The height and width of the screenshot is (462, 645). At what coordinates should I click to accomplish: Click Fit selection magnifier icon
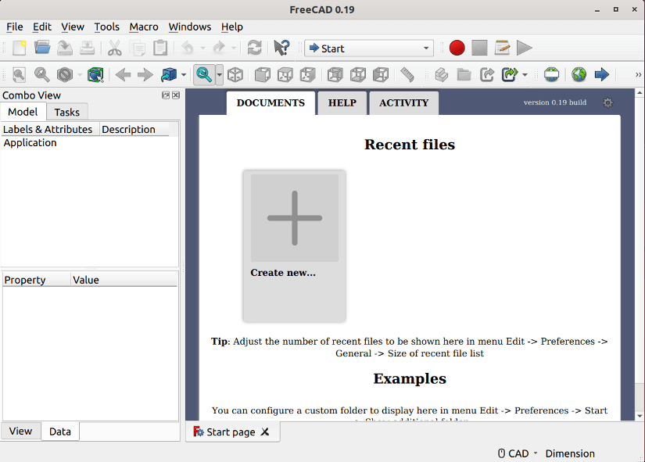[x=42, y=75]
